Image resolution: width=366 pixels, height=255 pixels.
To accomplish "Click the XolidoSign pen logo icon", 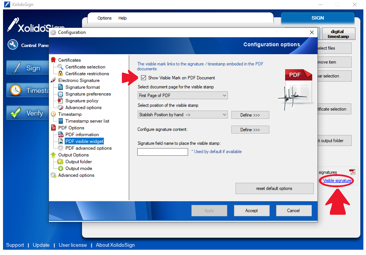I will (13, 24).
